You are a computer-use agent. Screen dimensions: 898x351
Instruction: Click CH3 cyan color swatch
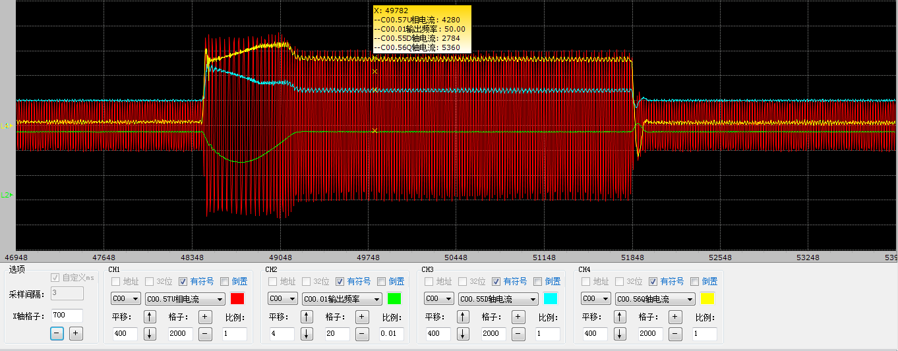[x=551, y=299]
